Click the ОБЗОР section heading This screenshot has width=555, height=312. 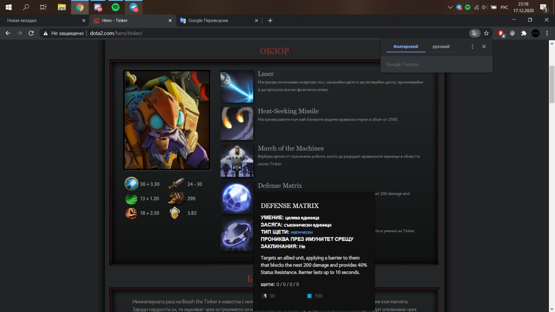[274, 51]
